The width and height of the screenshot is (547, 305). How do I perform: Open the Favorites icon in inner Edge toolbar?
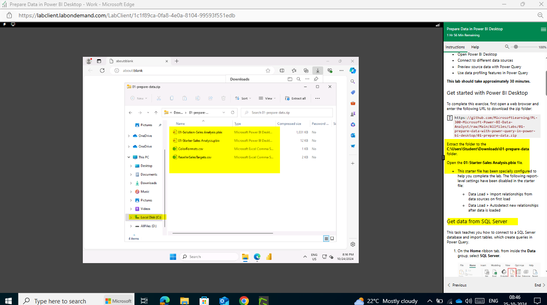pyautogui.click(x=294, y=70)
